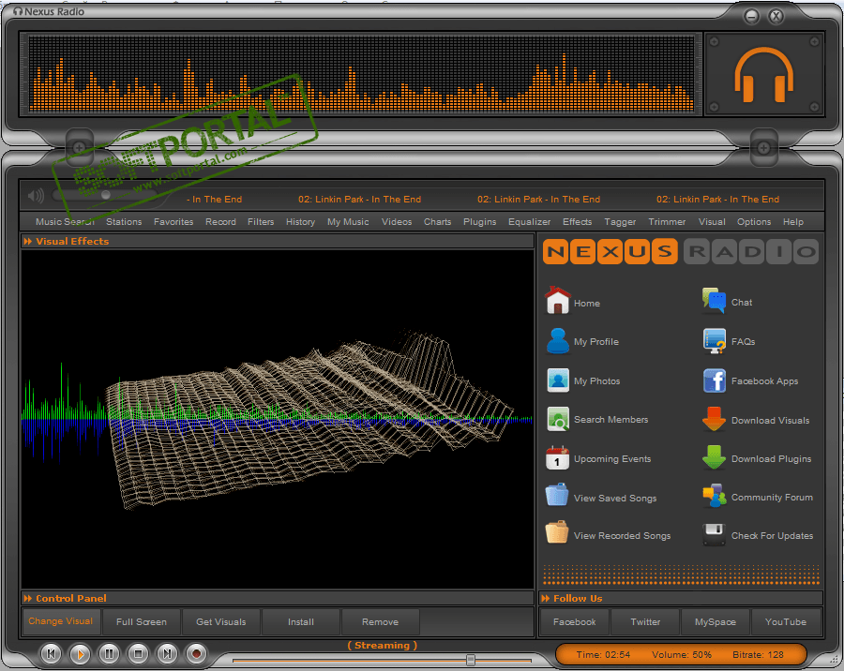Click the NEXUS RADIO logo banner
The height and width of the screenshot is (671, 844).
coord(681,251)
